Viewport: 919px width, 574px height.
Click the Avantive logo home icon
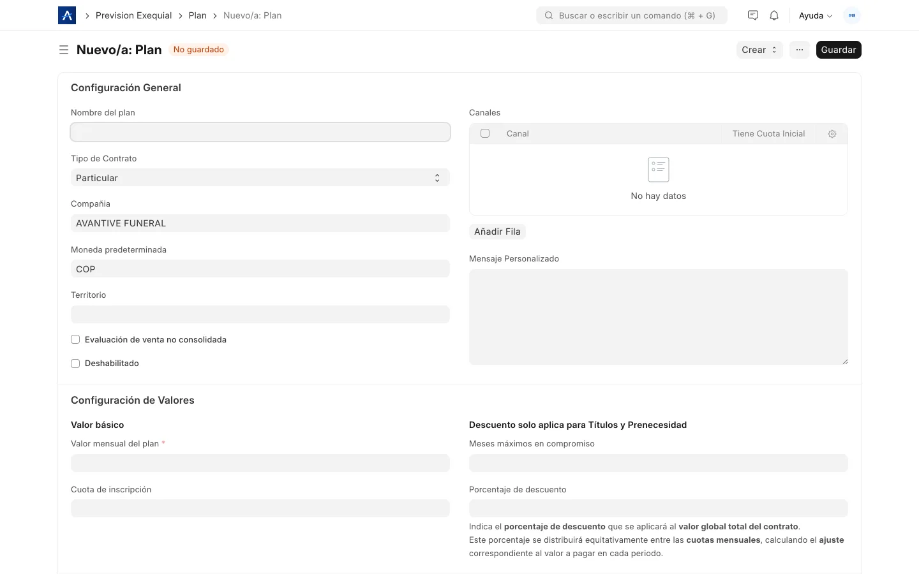[67, 15]
